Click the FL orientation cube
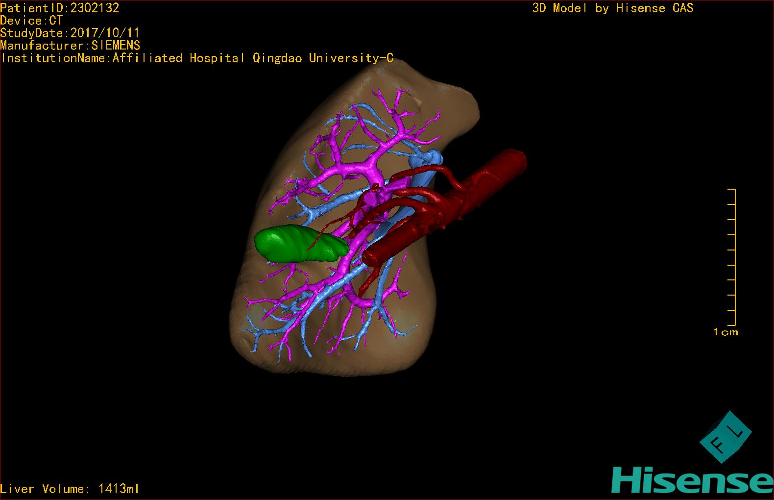 coord(725,437)
